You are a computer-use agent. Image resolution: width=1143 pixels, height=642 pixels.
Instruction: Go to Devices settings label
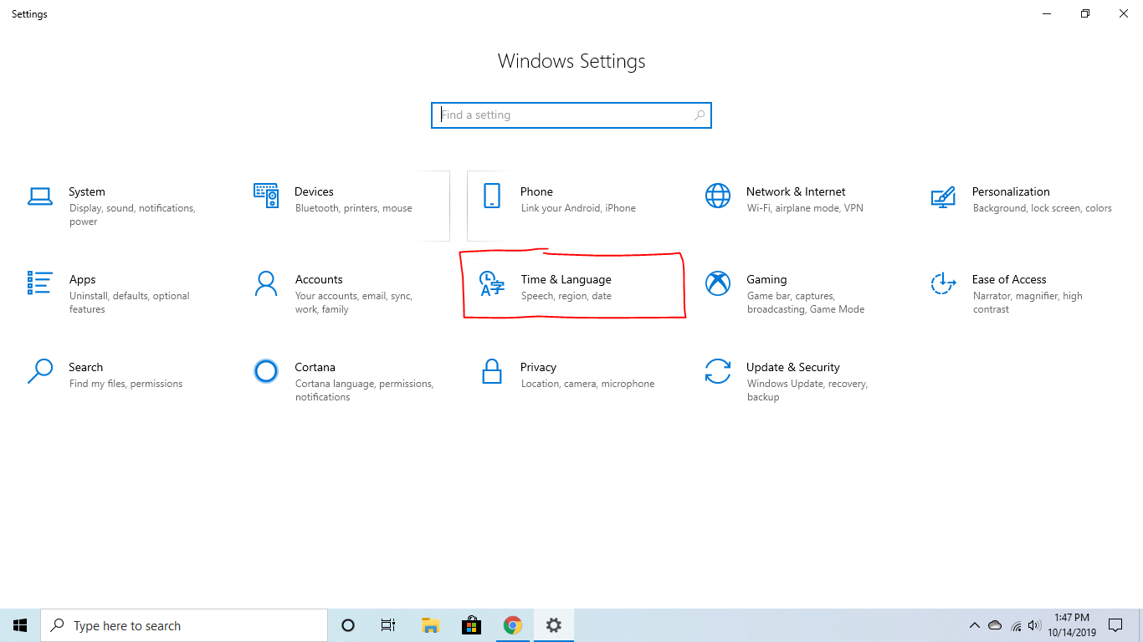pyautogui.click(x=314, y=191)
